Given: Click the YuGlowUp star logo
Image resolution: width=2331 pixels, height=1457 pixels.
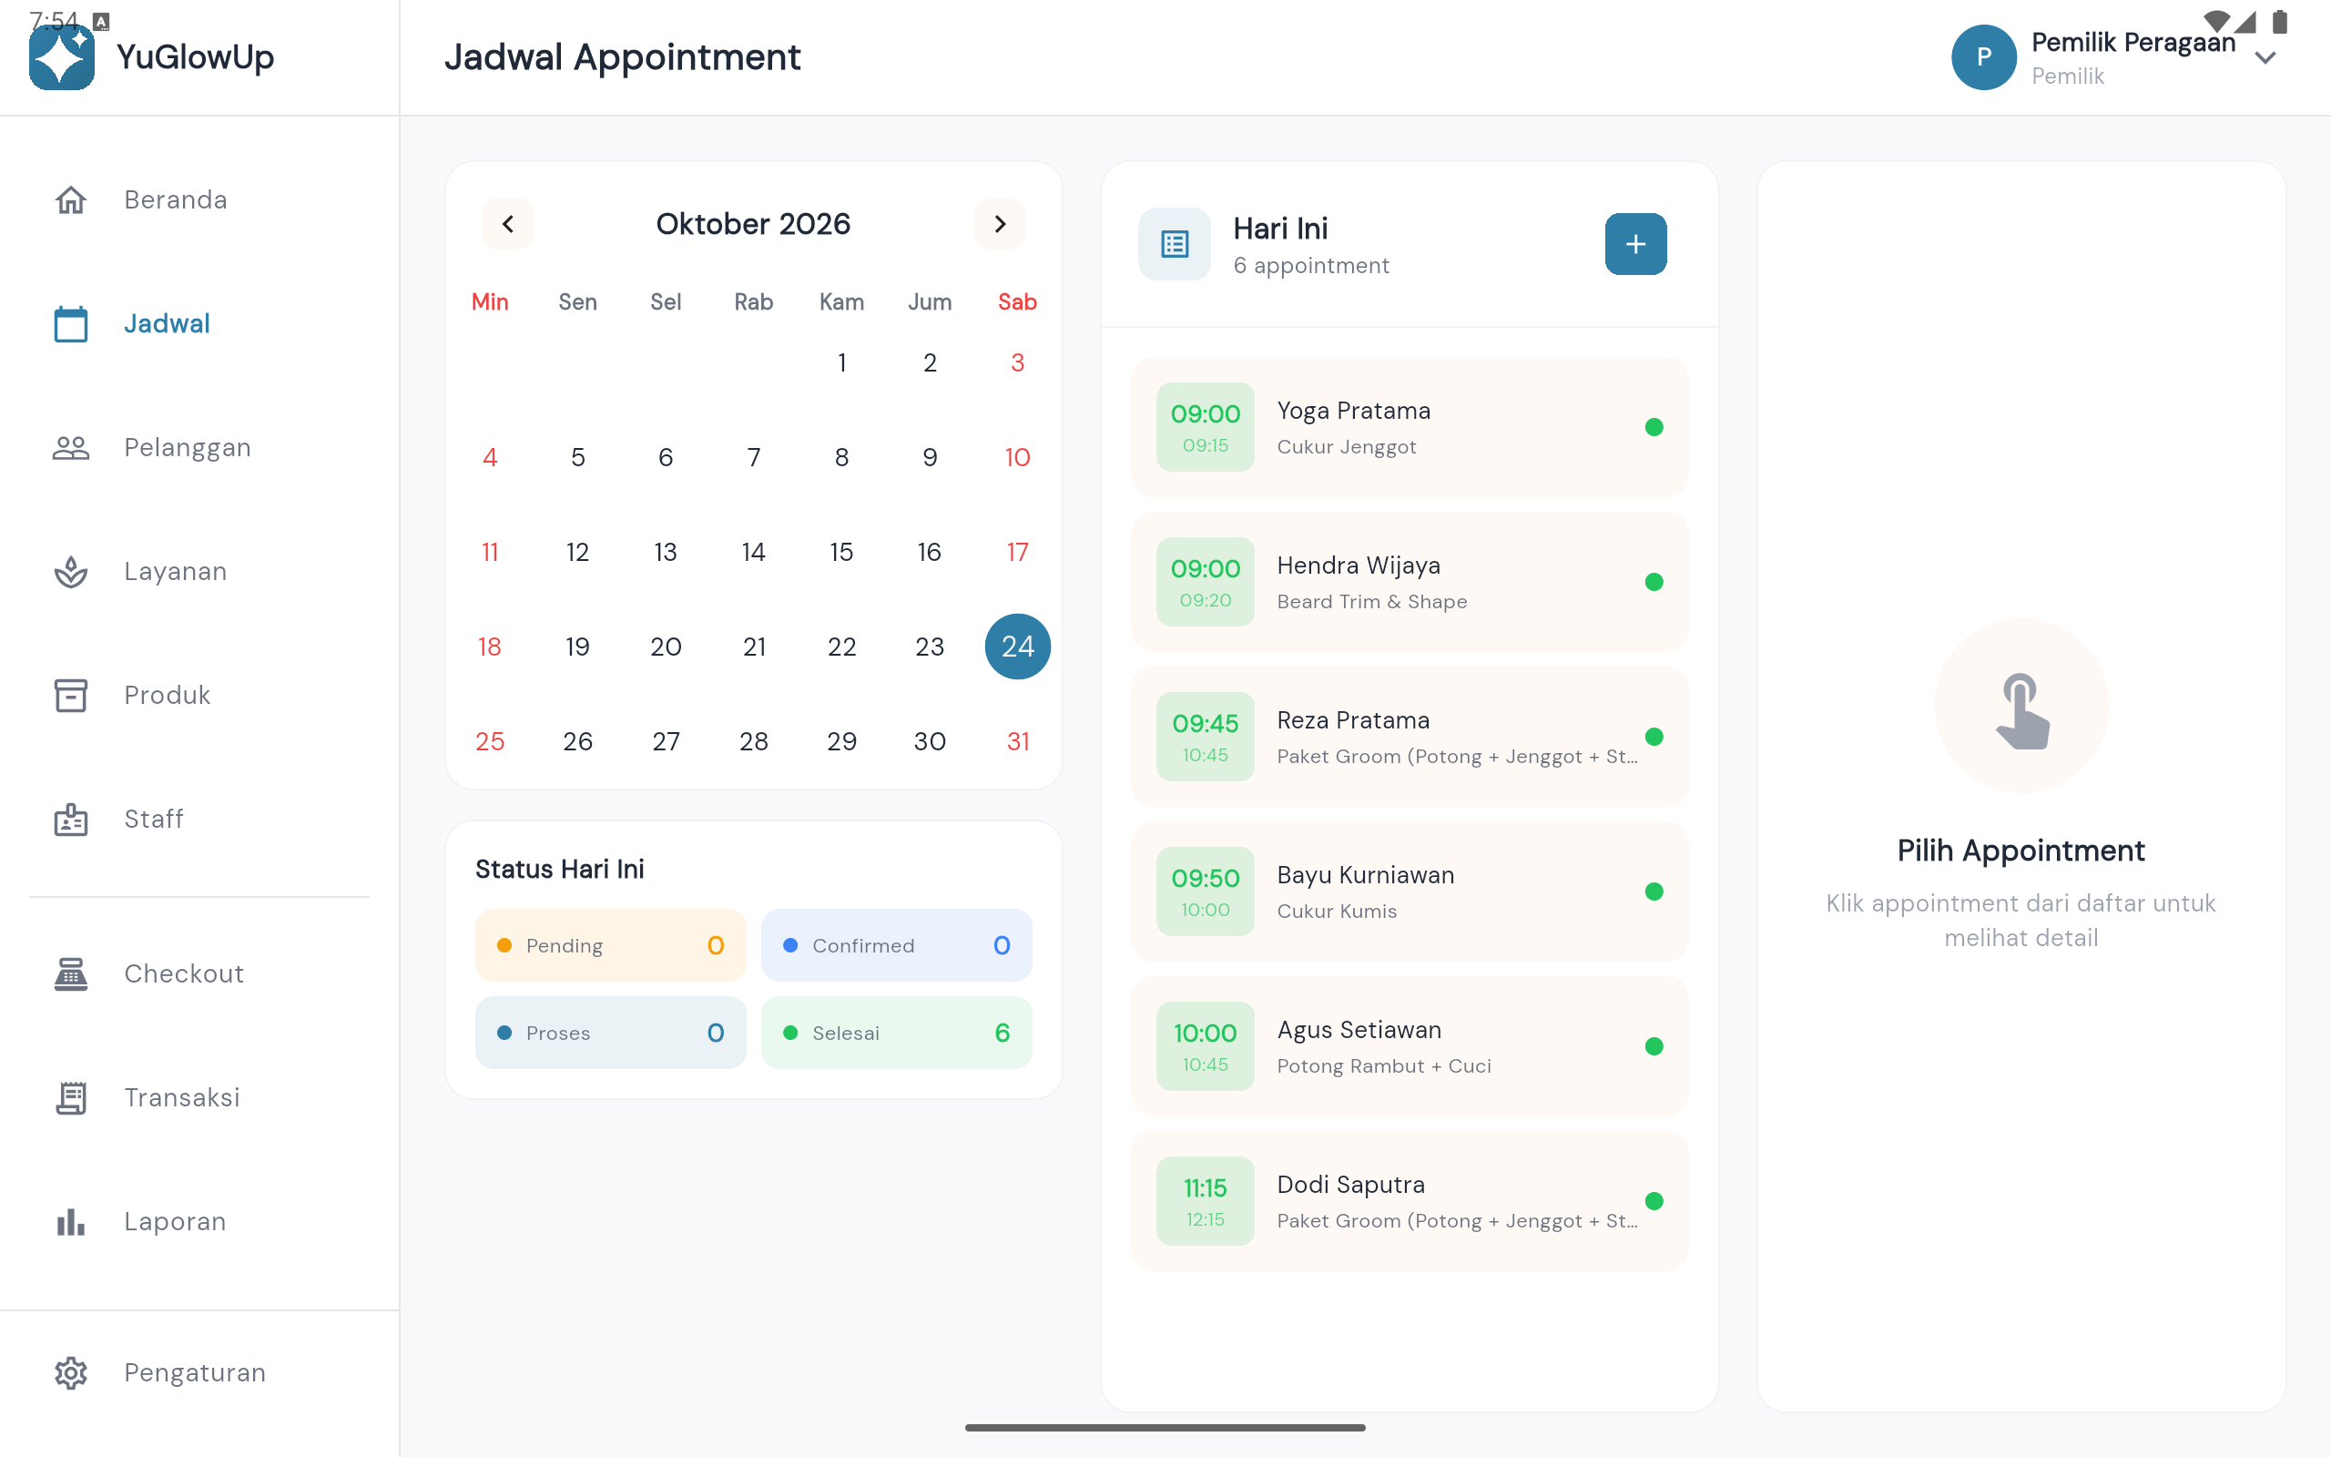Looking at the screenshot, I should coord(62,57).
